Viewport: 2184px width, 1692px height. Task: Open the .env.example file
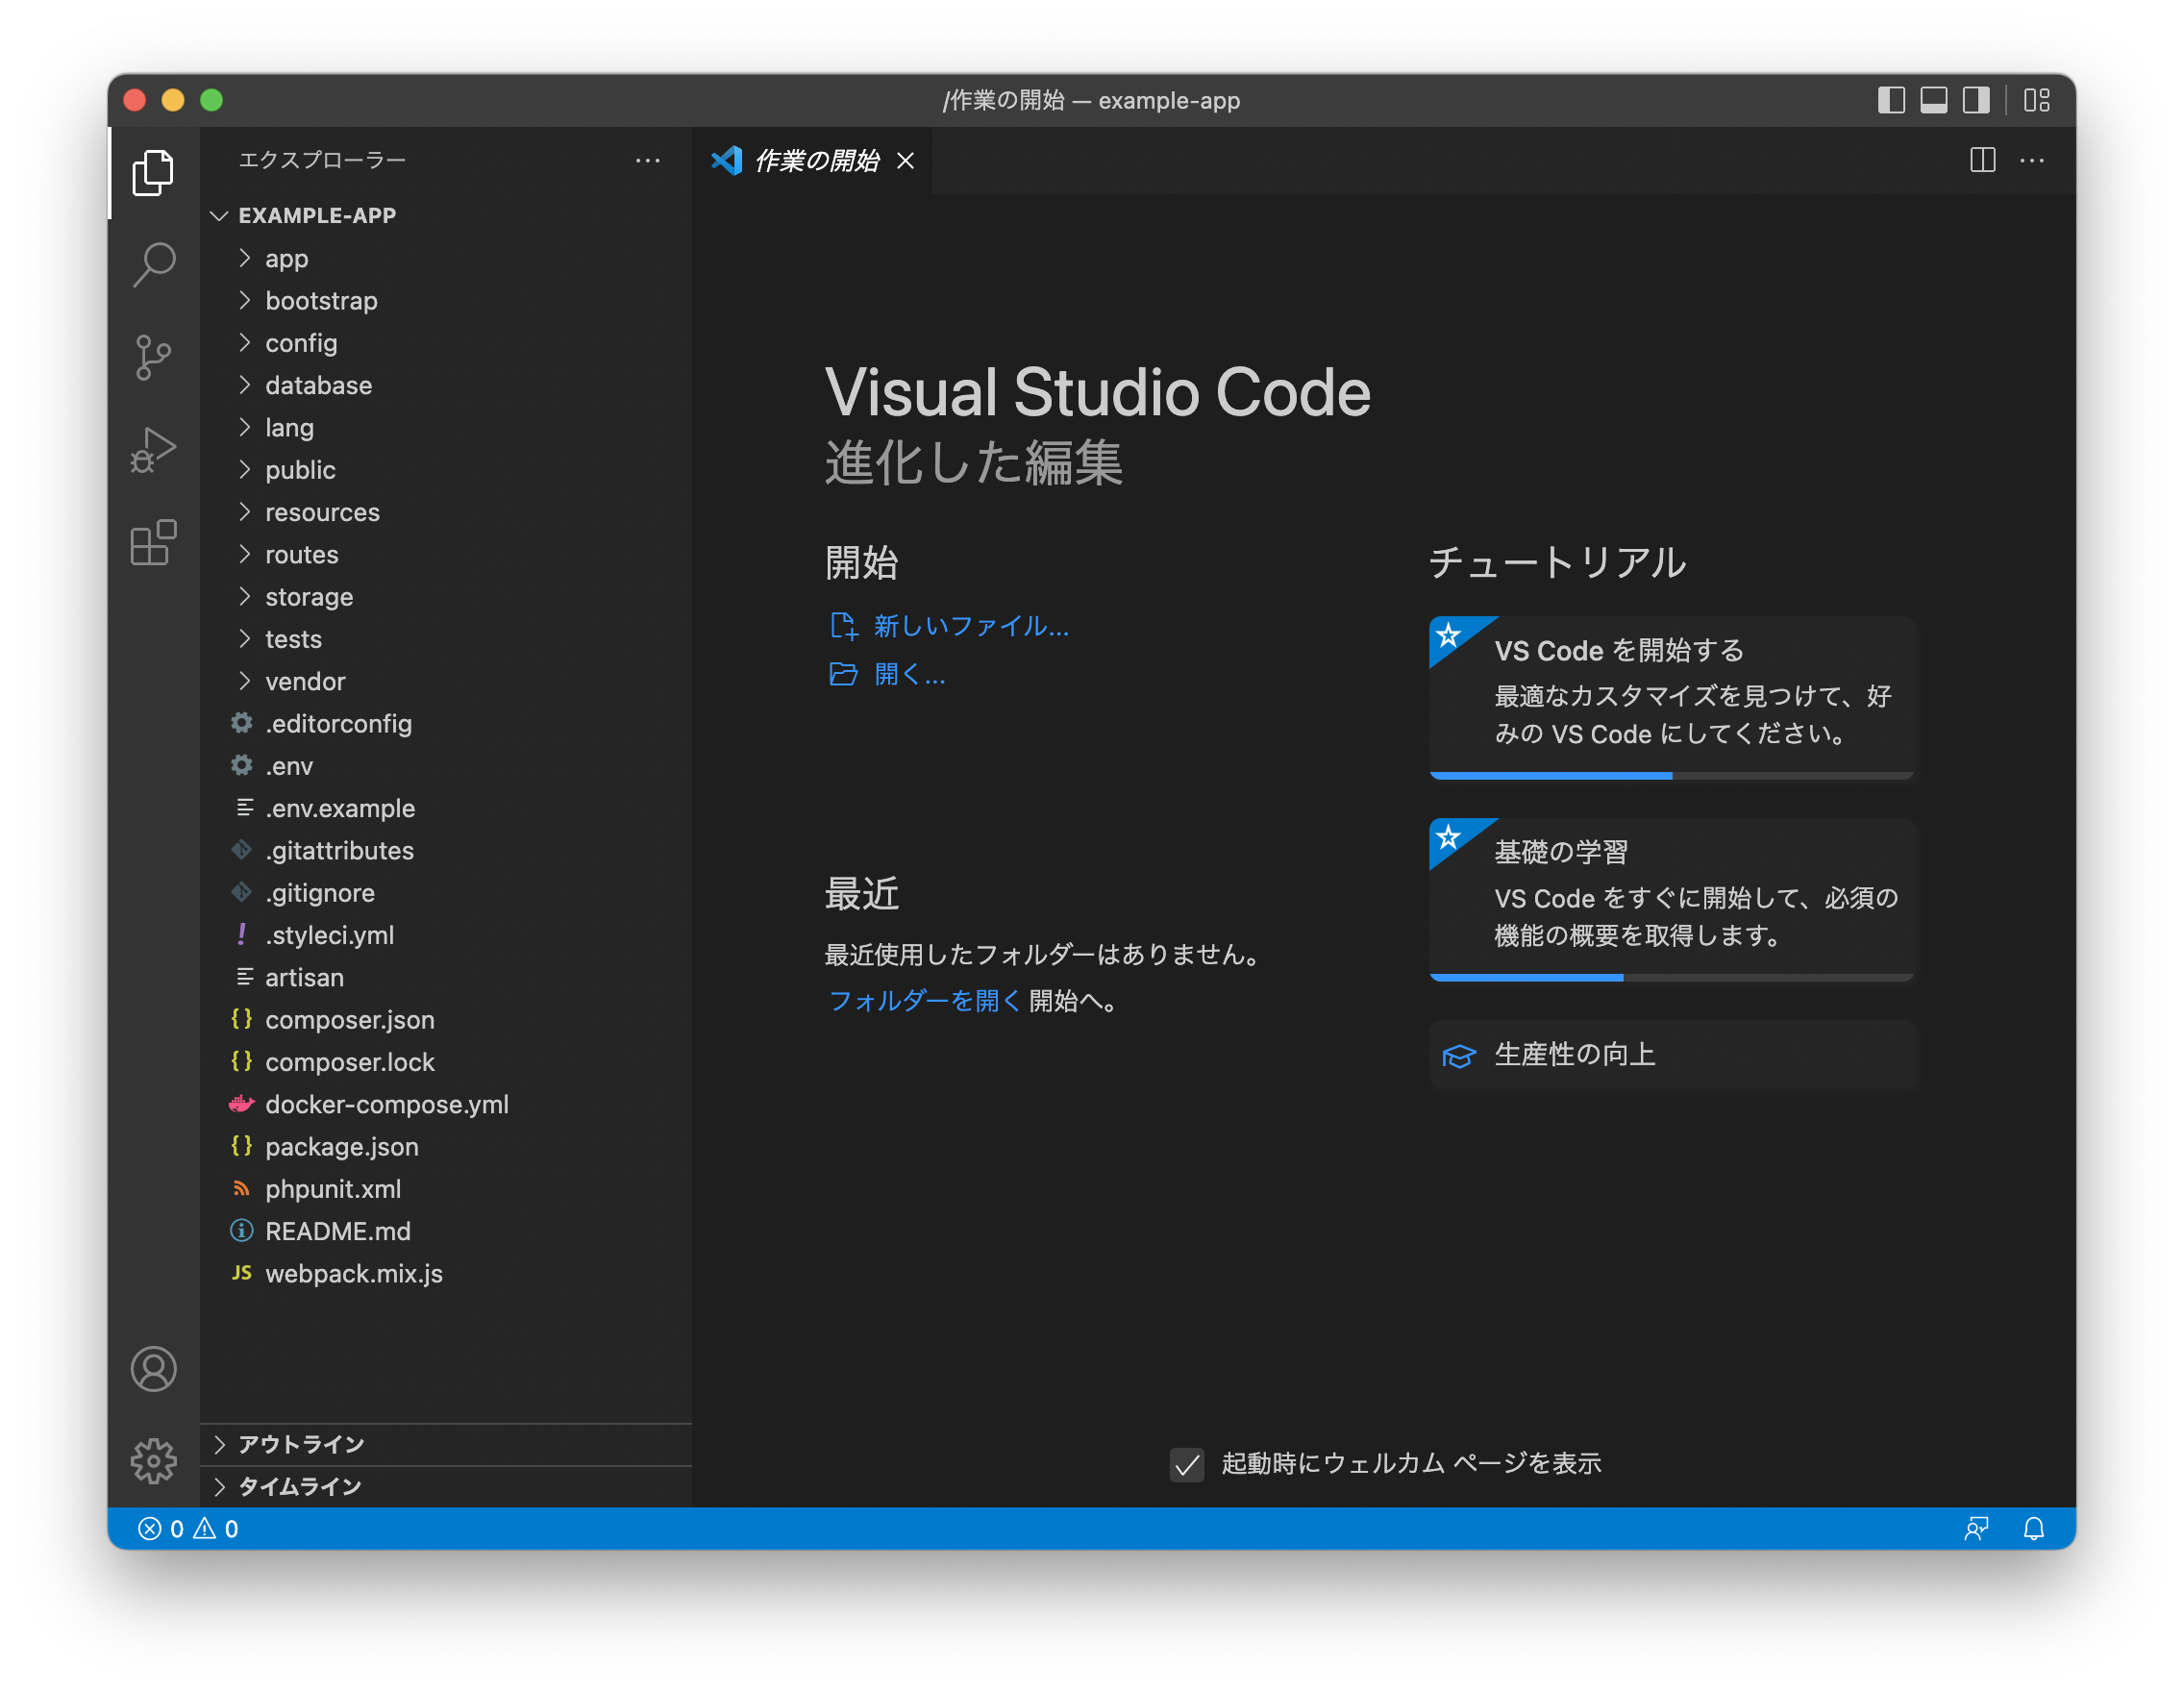[x=446, y=808]
